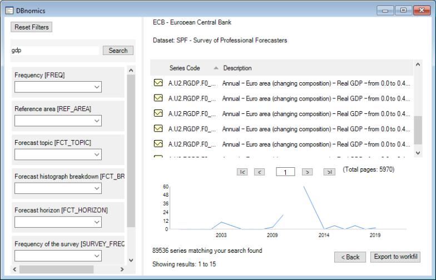Viewport: 436px width, 280px height.
Task: Click the Search button
Action: (x=118, y=51)
